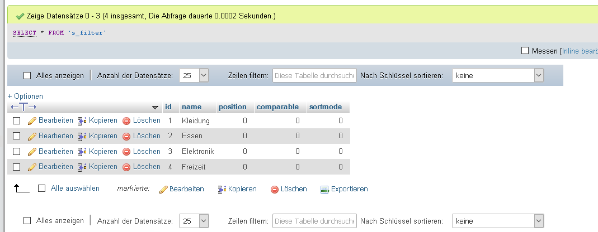Click the red delete icon for Kleidung

pyautogui.click(x=126, y=121)
